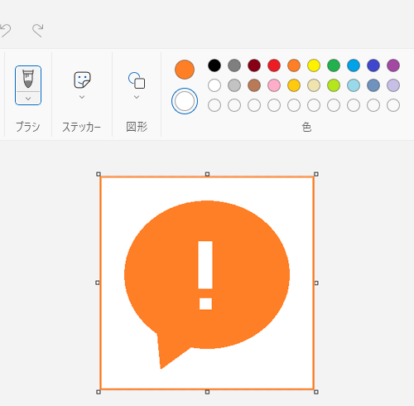Image resolution: width=414 pixels, height=406 pixels.
Task: Pick the blue-gray color swatch
Action: click(373, 85)
